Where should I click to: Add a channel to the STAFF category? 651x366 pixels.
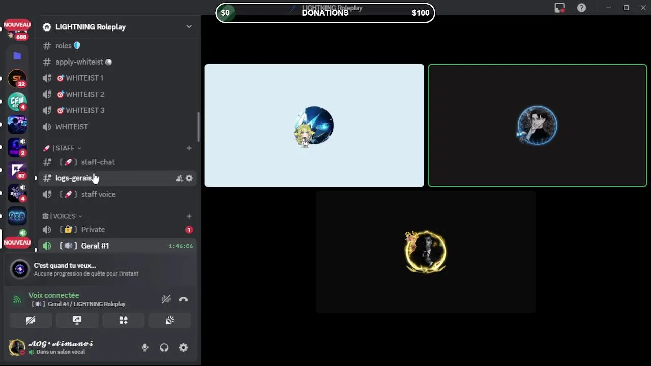189,148
